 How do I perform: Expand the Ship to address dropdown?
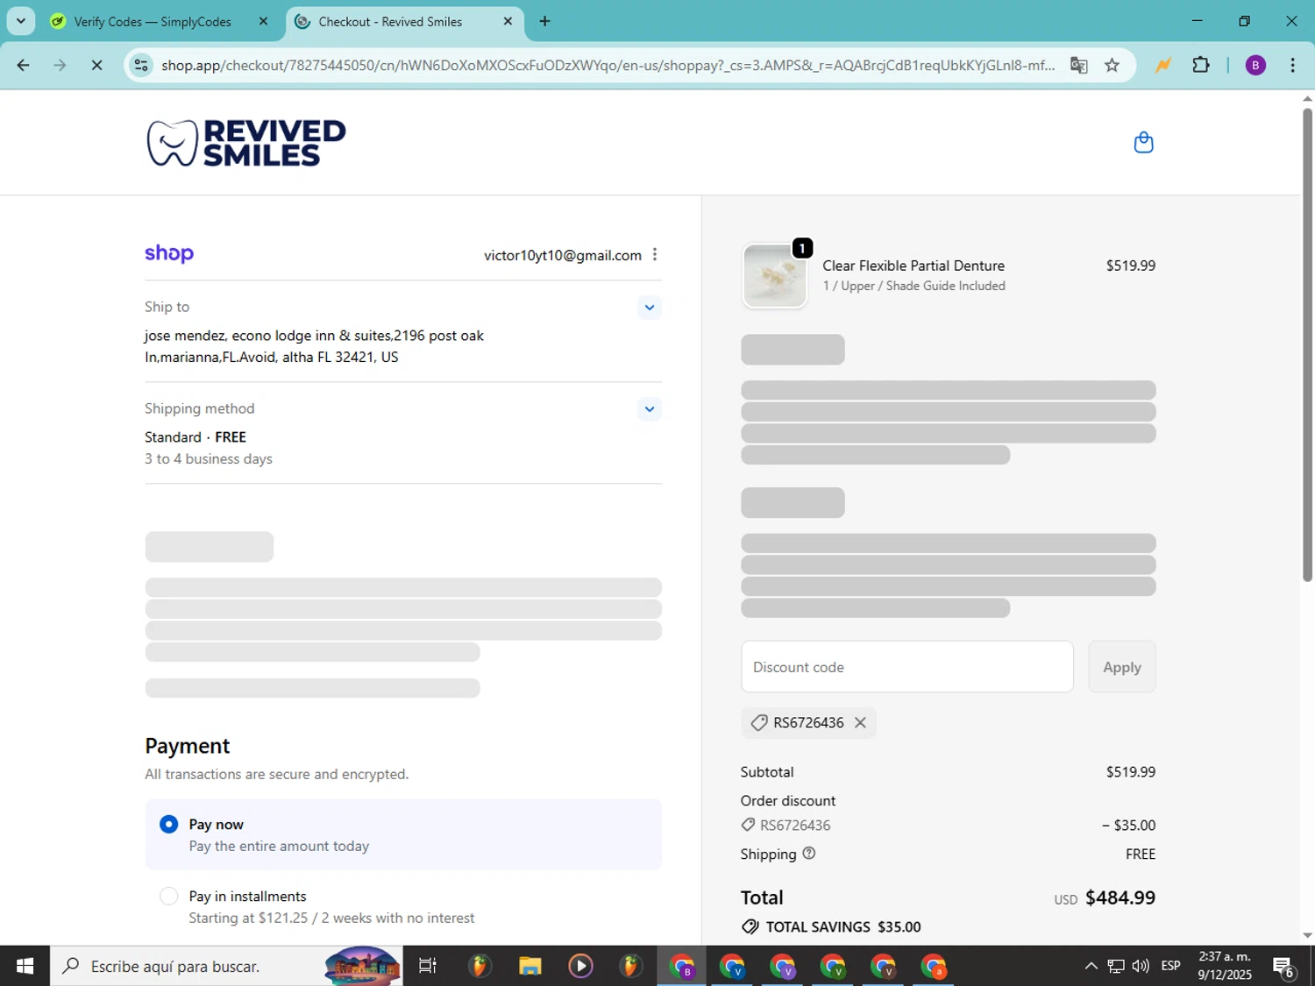650,307
